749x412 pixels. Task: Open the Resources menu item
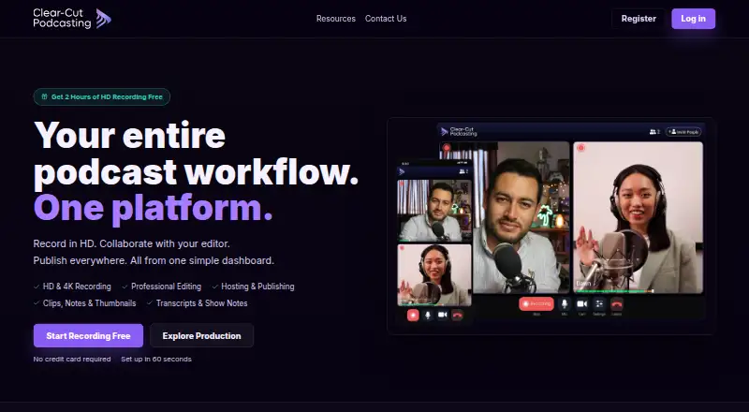point(336,19)
